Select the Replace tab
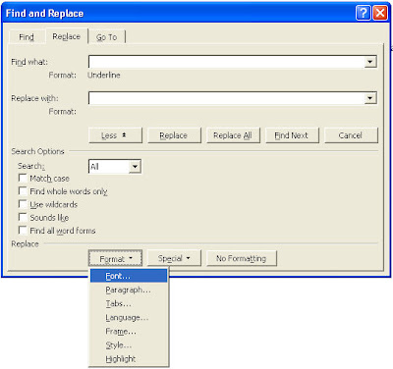This screenshot has width=393, height=369. [67, 36]
